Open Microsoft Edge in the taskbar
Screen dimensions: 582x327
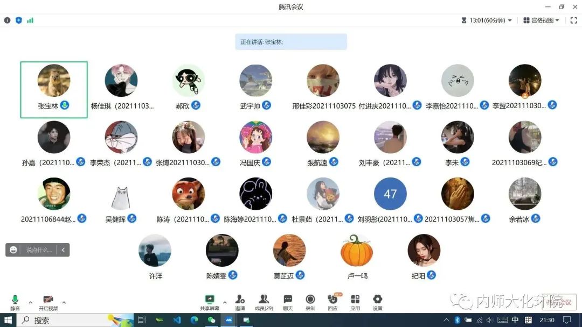(x=193, y=320)
